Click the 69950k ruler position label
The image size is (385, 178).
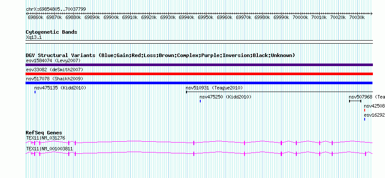[206, 17]
